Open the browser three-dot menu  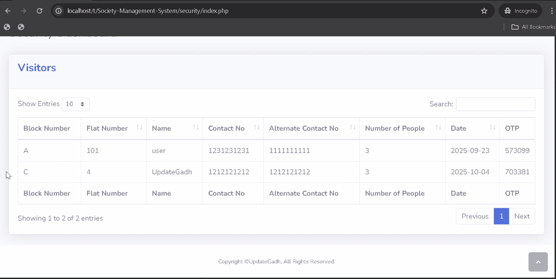click(552, 11)
